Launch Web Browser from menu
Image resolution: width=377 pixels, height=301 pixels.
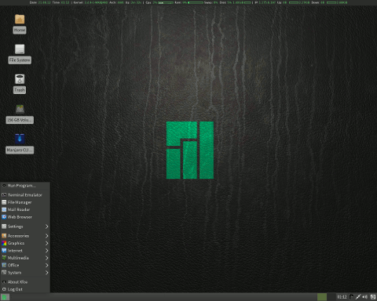click(25, 217)
